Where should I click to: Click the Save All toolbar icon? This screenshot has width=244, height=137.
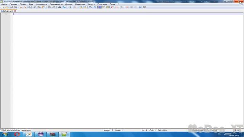[16, 7]
